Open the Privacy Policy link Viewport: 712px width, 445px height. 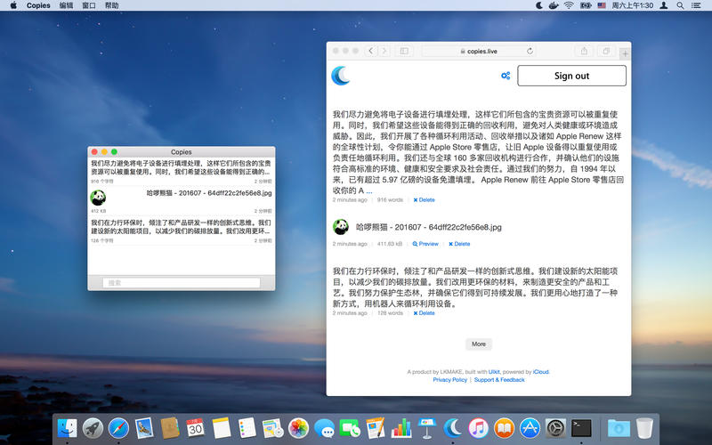click(450, 380)
